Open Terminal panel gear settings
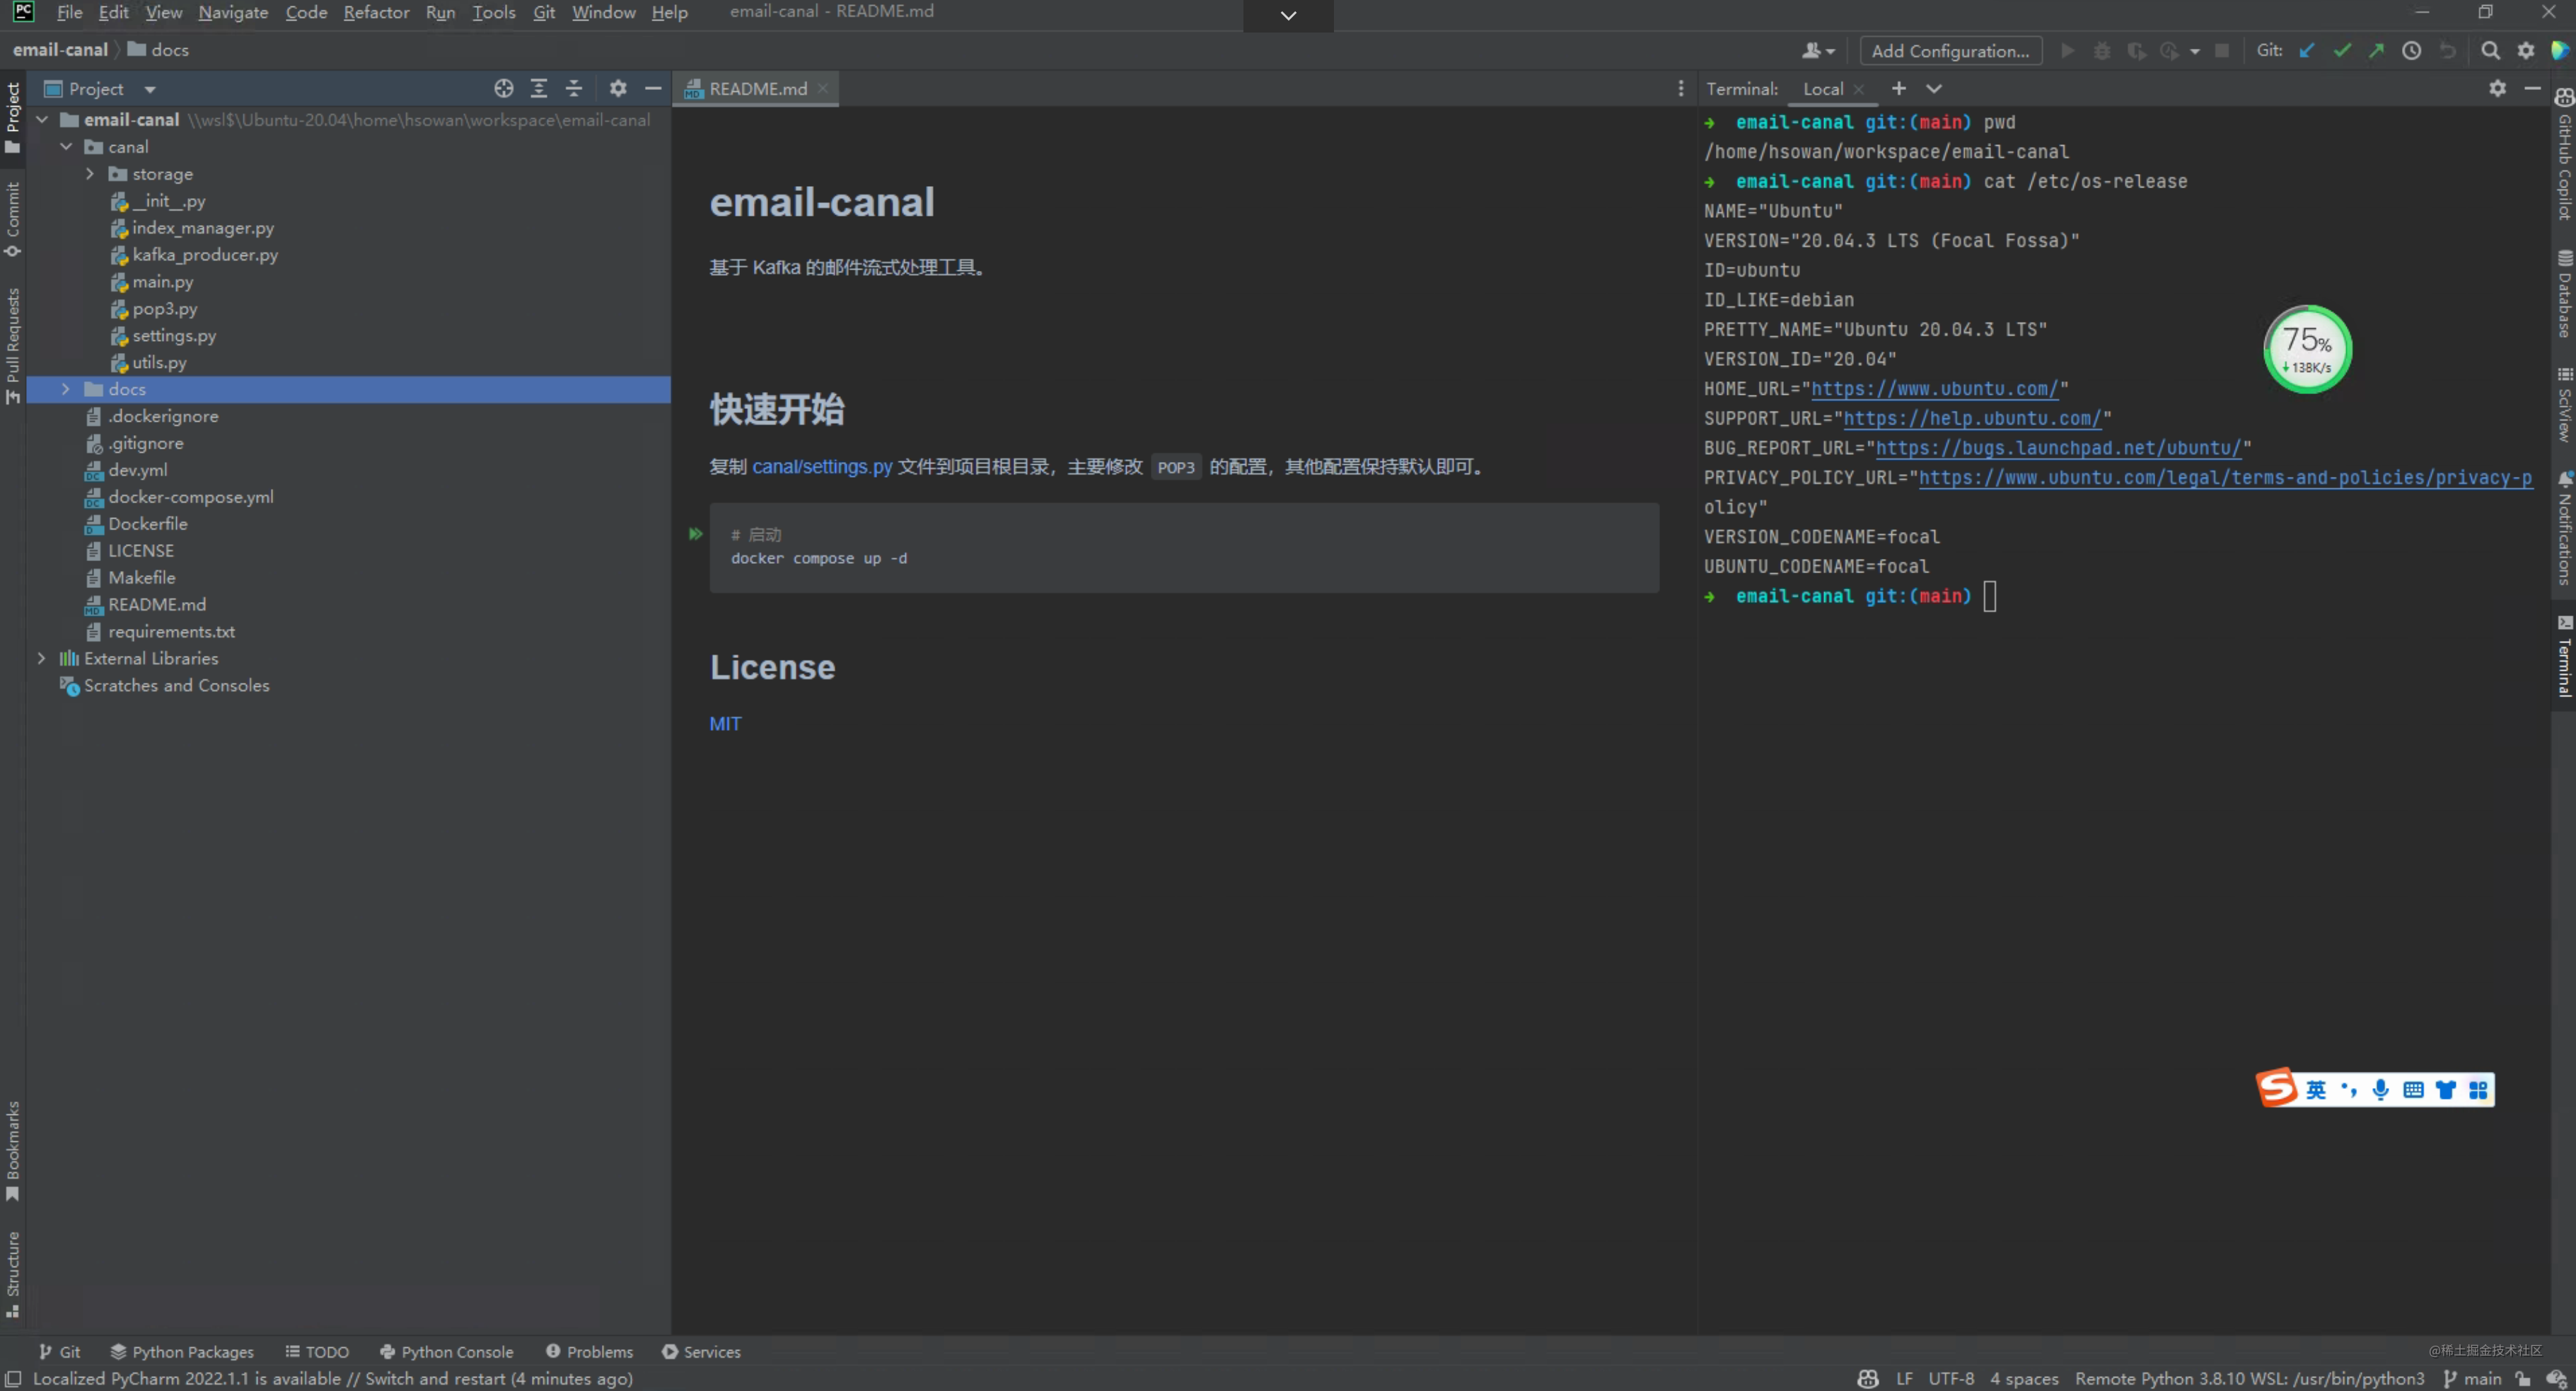 click(2498, 89)
